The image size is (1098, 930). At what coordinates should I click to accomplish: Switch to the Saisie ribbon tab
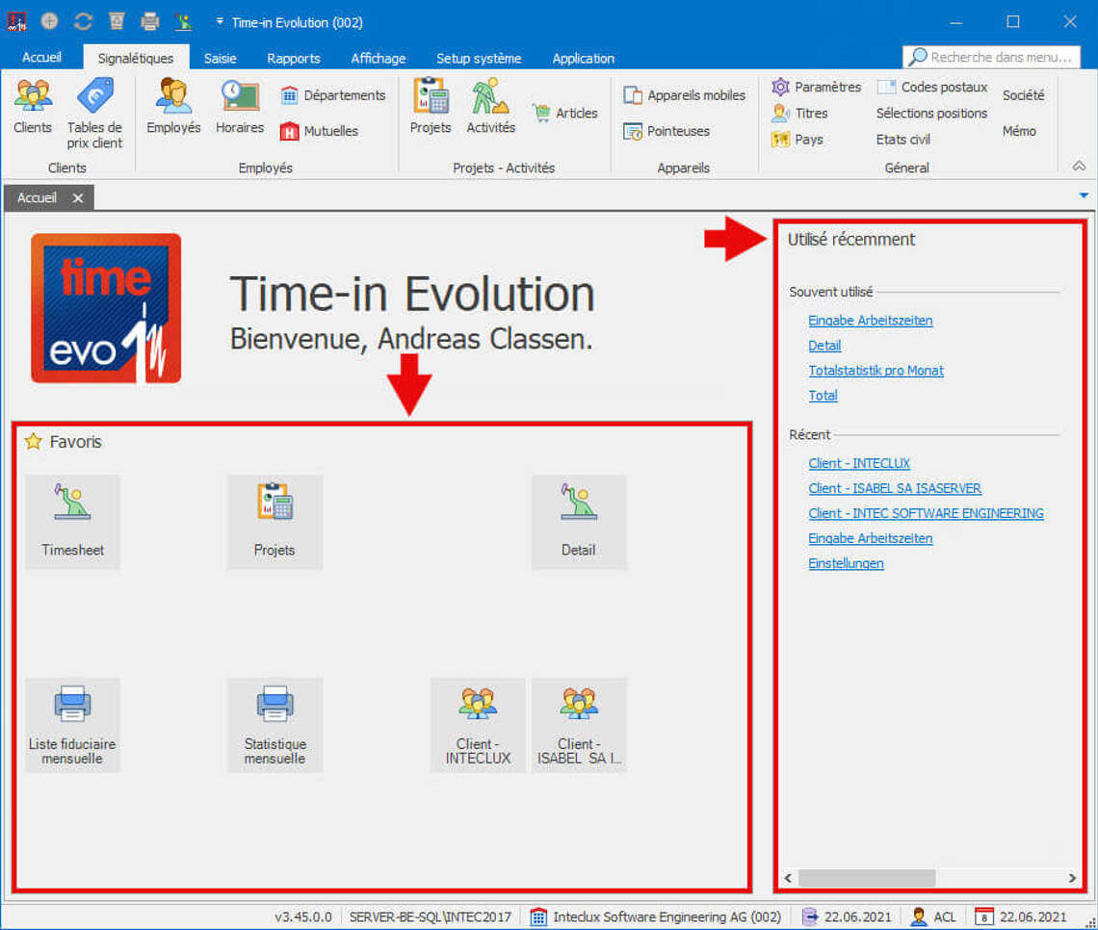pyautogui.click(x=220, y=58)
